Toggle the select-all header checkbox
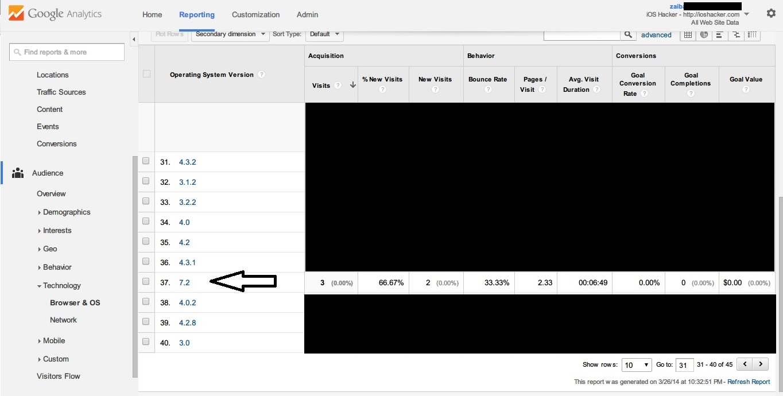This screenshot has width=783, height=396. pos(146,73)
